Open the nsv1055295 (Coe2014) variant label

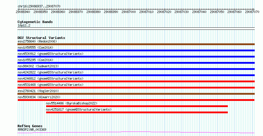(x=35, y=60)
